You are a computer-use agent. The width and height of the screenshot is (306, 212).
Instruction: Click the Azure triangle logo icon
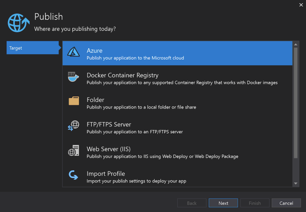click(73, 52)
